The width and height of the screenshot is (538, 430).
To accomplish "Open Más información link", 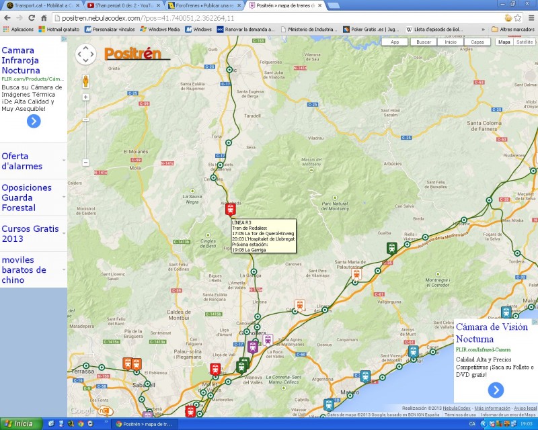I will [492, 408].
